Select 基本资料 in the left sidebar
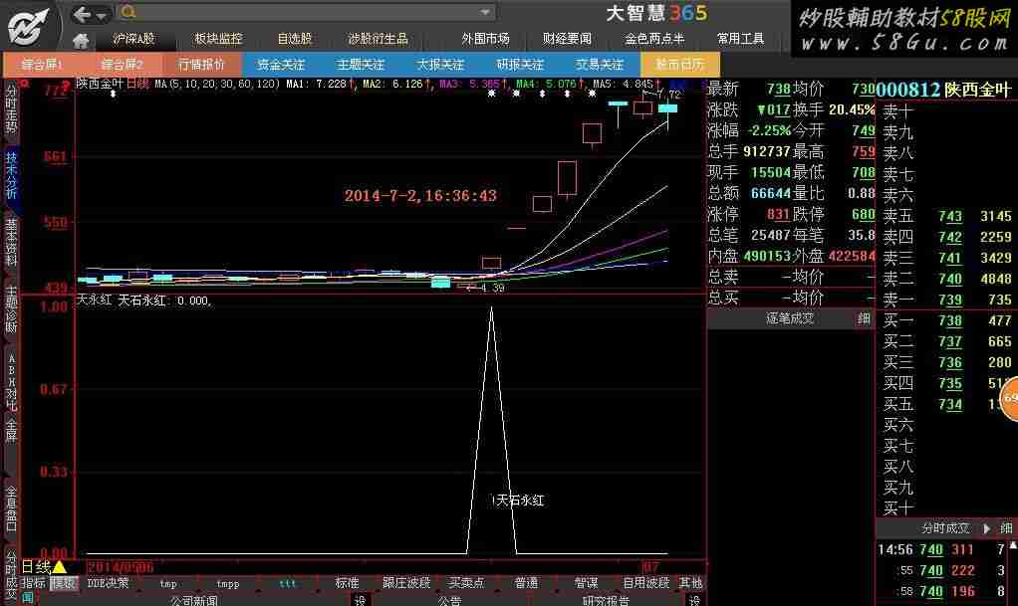Viewport: 1018px width, 606px height. tap(11, 242)
